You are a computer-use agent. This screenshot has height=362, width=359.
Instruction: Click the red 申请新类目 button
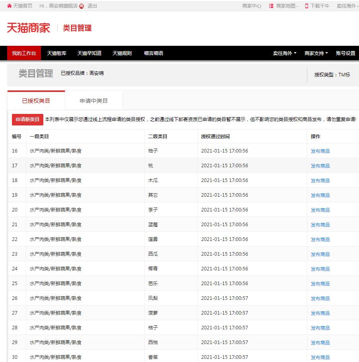[x=28, y=119]
